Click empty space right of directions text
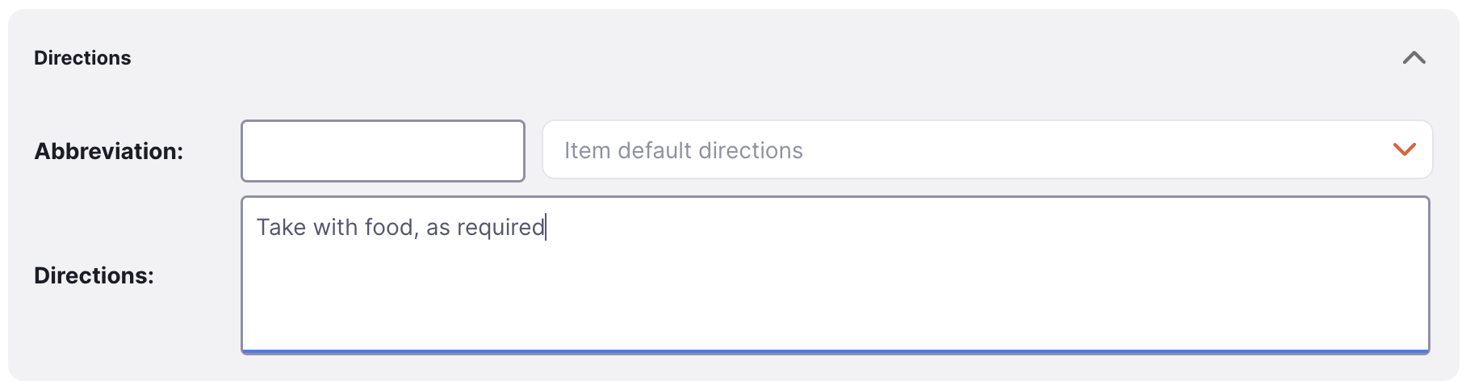1466x386 pixels. click(x=969, y=228)
